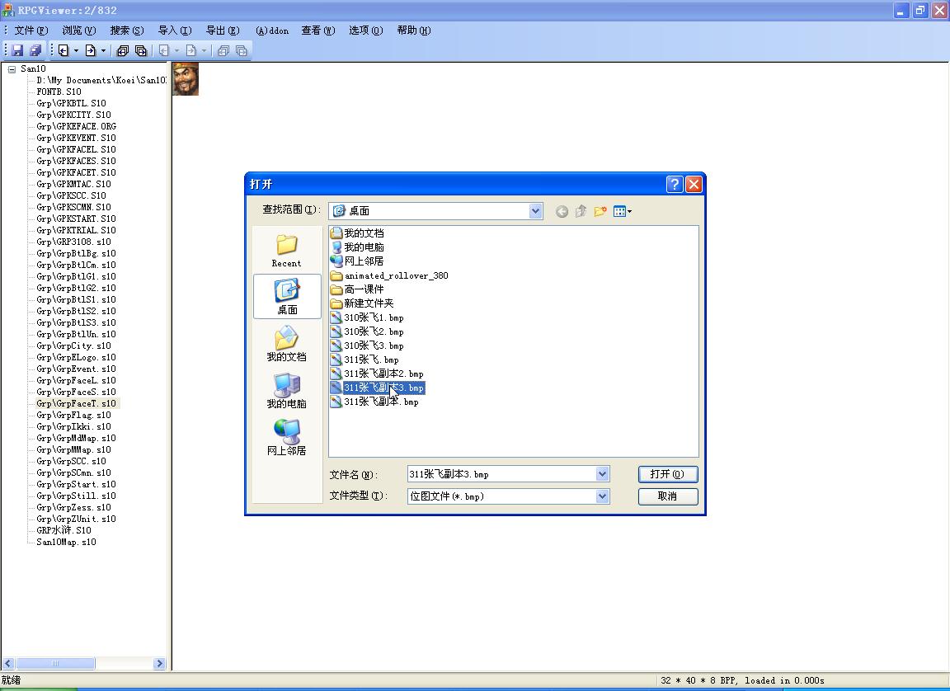Open the 选项(O) menu

(366, 31)
